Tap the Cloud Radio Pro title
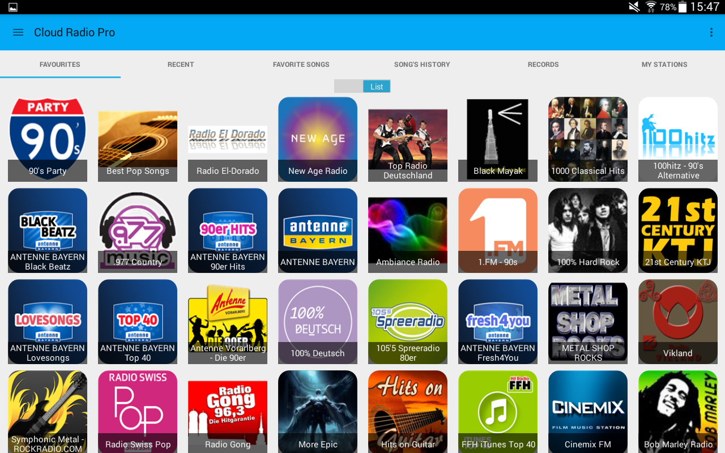Viewport: 725px width, 453px height. (x=74, y=32)
